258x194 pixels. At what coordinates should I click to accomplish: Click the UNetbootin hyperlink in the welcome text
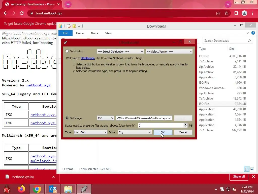coord(88,58)
